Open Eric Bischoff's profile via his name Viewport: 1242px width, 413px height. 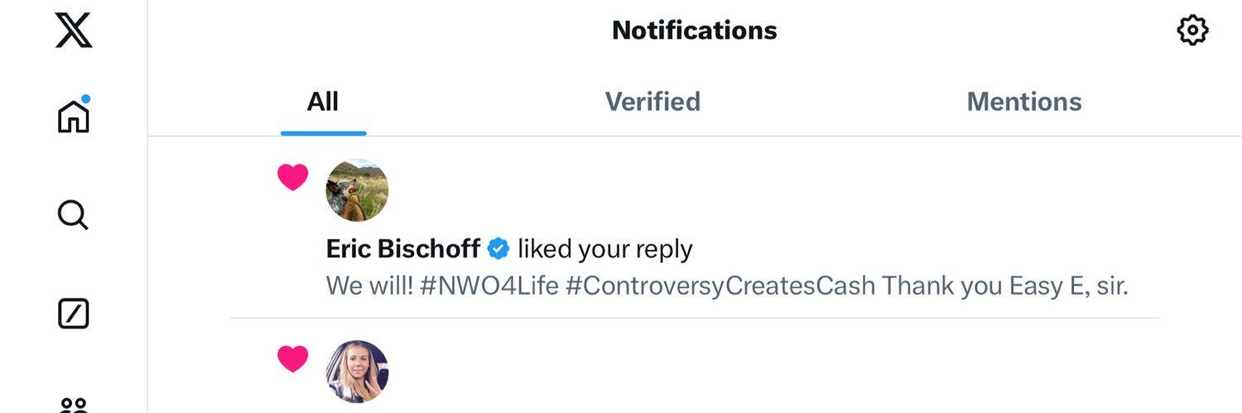(x=403, y=248)
